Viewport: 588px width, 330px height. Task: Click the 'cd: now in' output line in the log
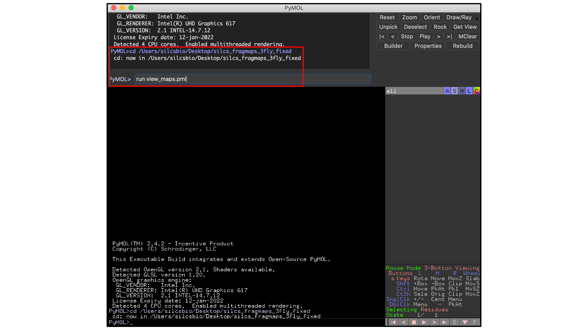pos(207,58)
